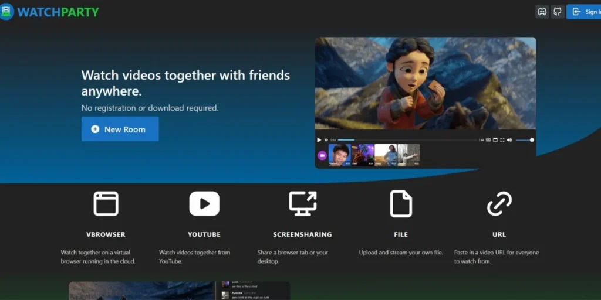Click "Watch videos together with friends anywhere." headline

click(185, 83)
